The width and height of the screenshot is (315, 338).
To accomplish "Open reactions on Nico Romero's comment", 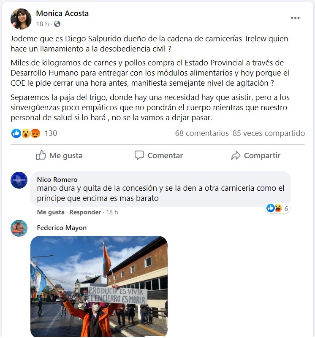I will click(277, 208).
